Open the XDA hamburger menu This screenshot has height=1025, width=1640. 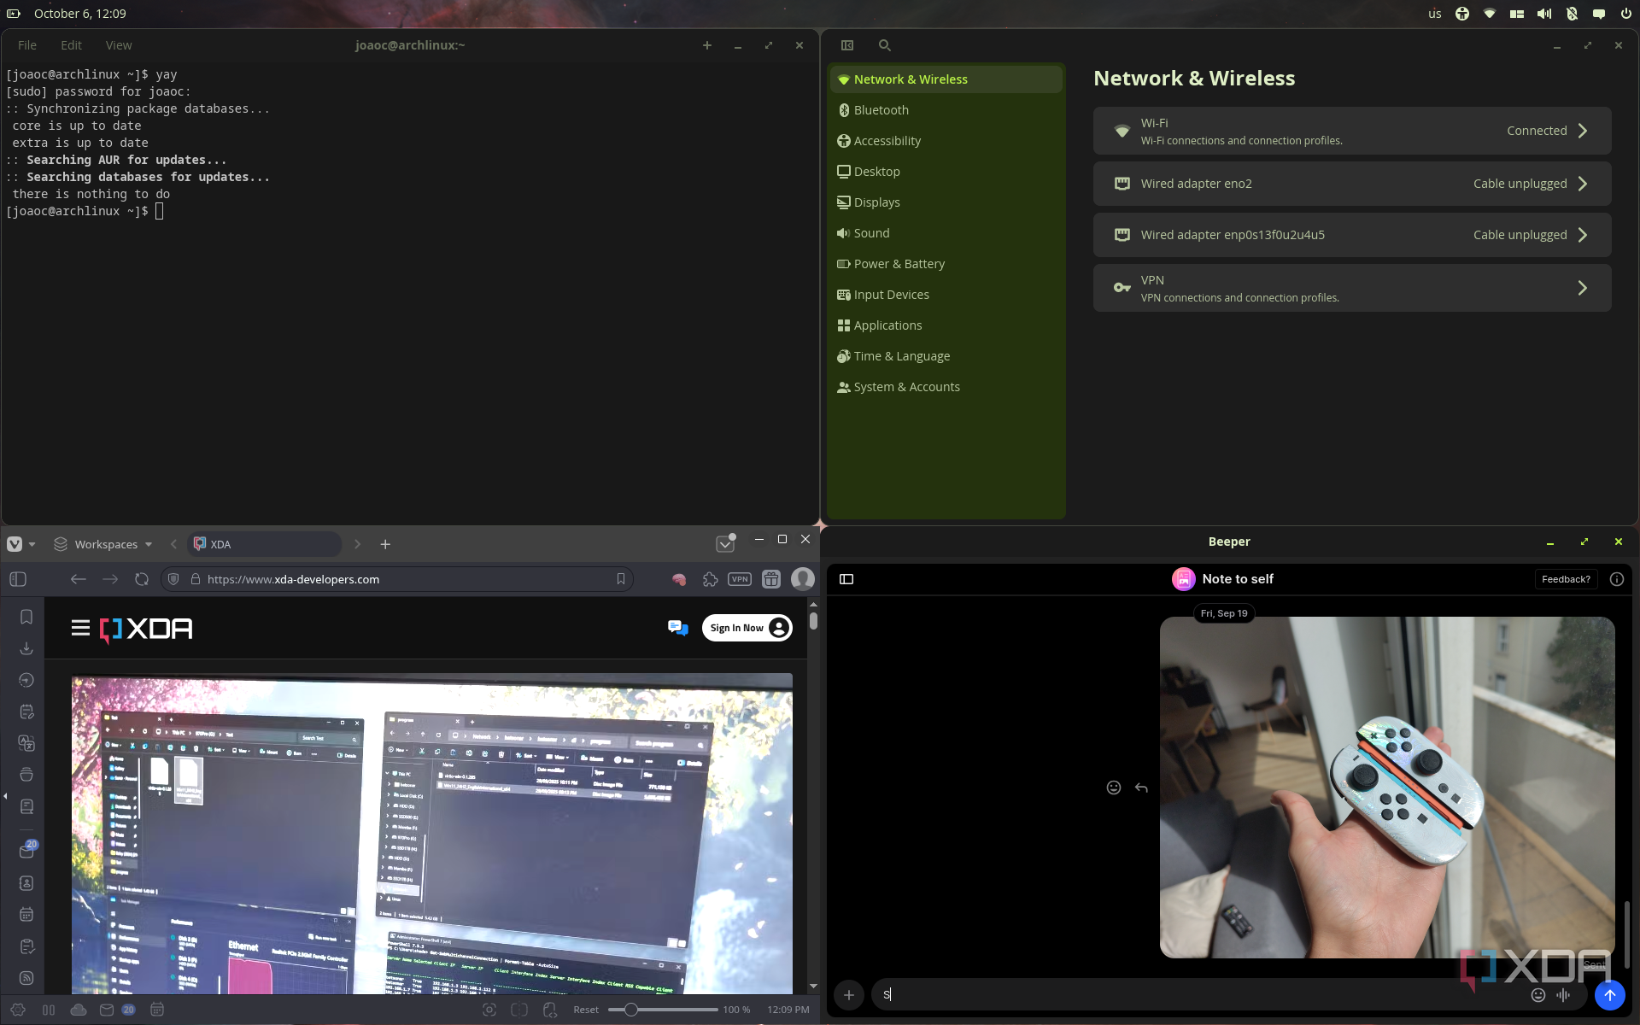click(80, 629)
